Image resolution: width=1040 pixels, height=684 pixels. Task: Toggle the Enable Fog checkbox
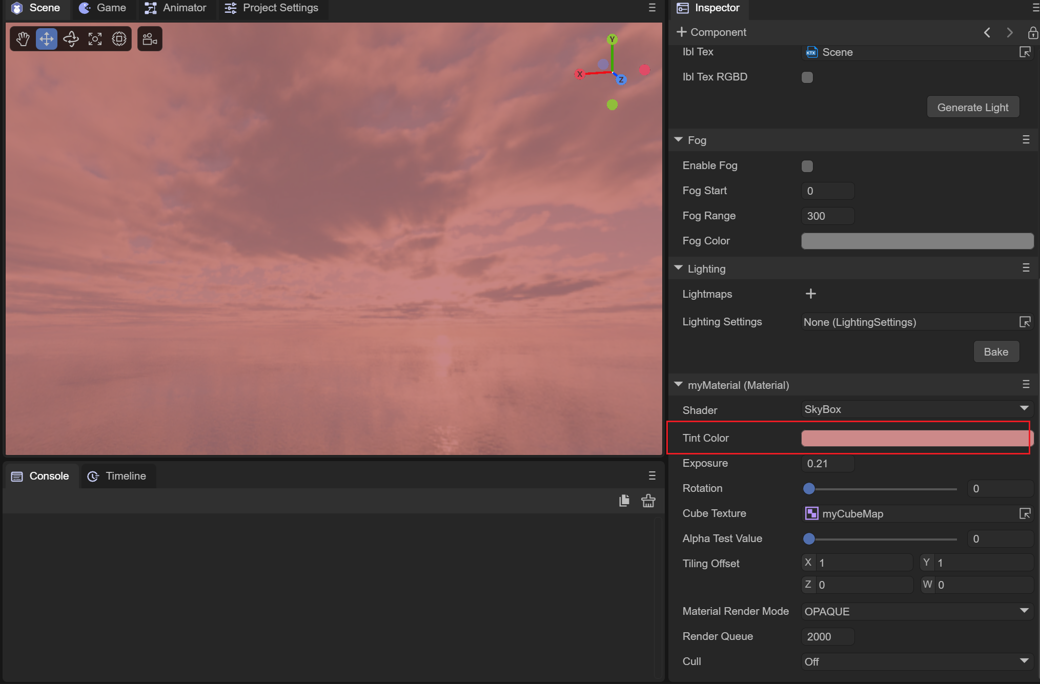pyautogui.click(x=807, y=166)
